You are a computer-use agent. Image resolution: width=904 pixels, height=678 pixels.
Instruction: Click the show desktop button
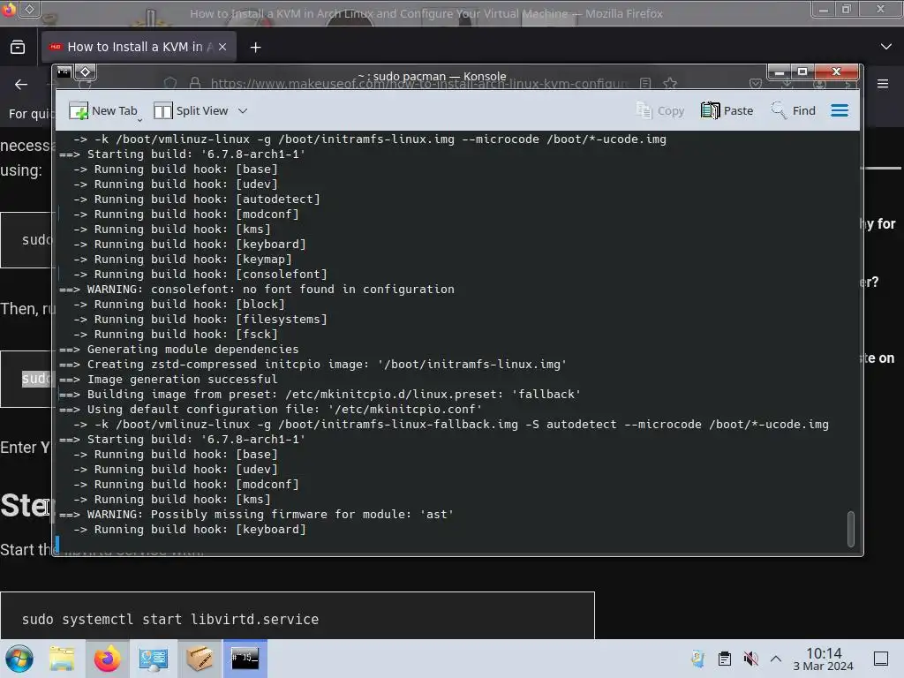click(881, 659)
